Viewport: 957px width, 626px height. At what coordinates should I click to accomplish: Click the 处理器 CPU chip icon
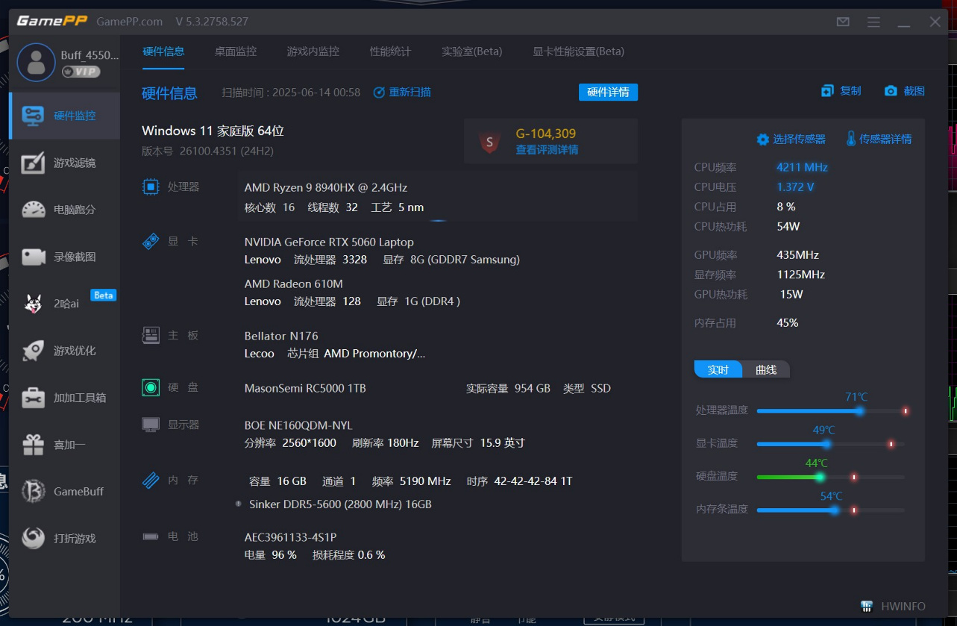point(151,187)
